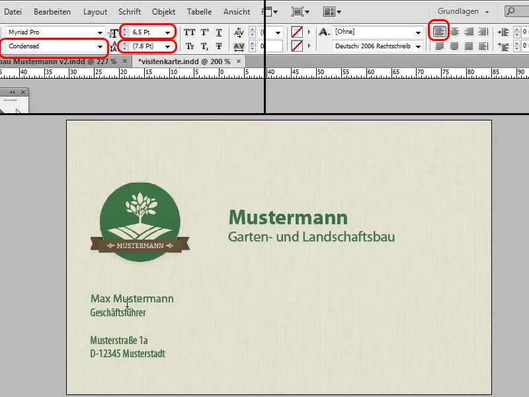Click the left indent icon

pyautogui.click(x=503, y=32)
